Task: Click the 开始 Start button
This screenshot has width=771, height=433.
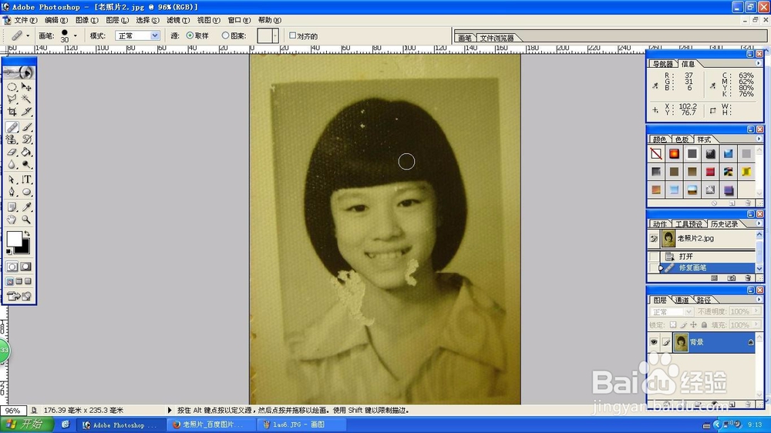Action: click(x=27, y=425)
